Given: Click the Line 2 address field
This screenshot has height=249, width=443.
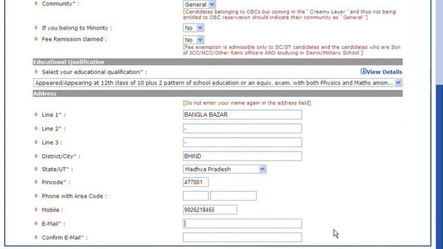Looking at the screenshot, I should click(242, 129).
